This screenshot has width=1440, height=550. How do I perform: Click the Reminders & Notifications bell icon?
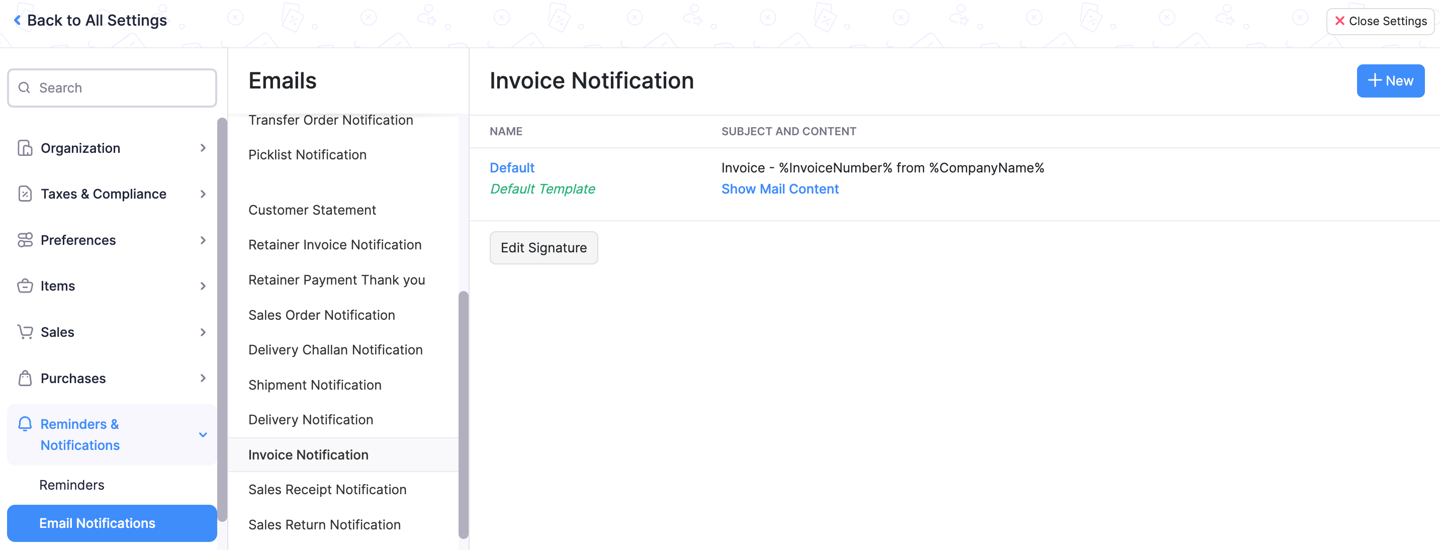pos(25,423)
